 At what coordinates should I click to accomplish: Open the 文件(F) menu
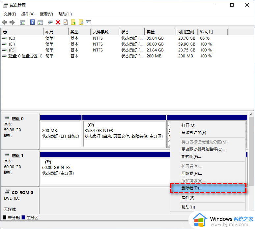pyautogui.click(x=10, y=14)
